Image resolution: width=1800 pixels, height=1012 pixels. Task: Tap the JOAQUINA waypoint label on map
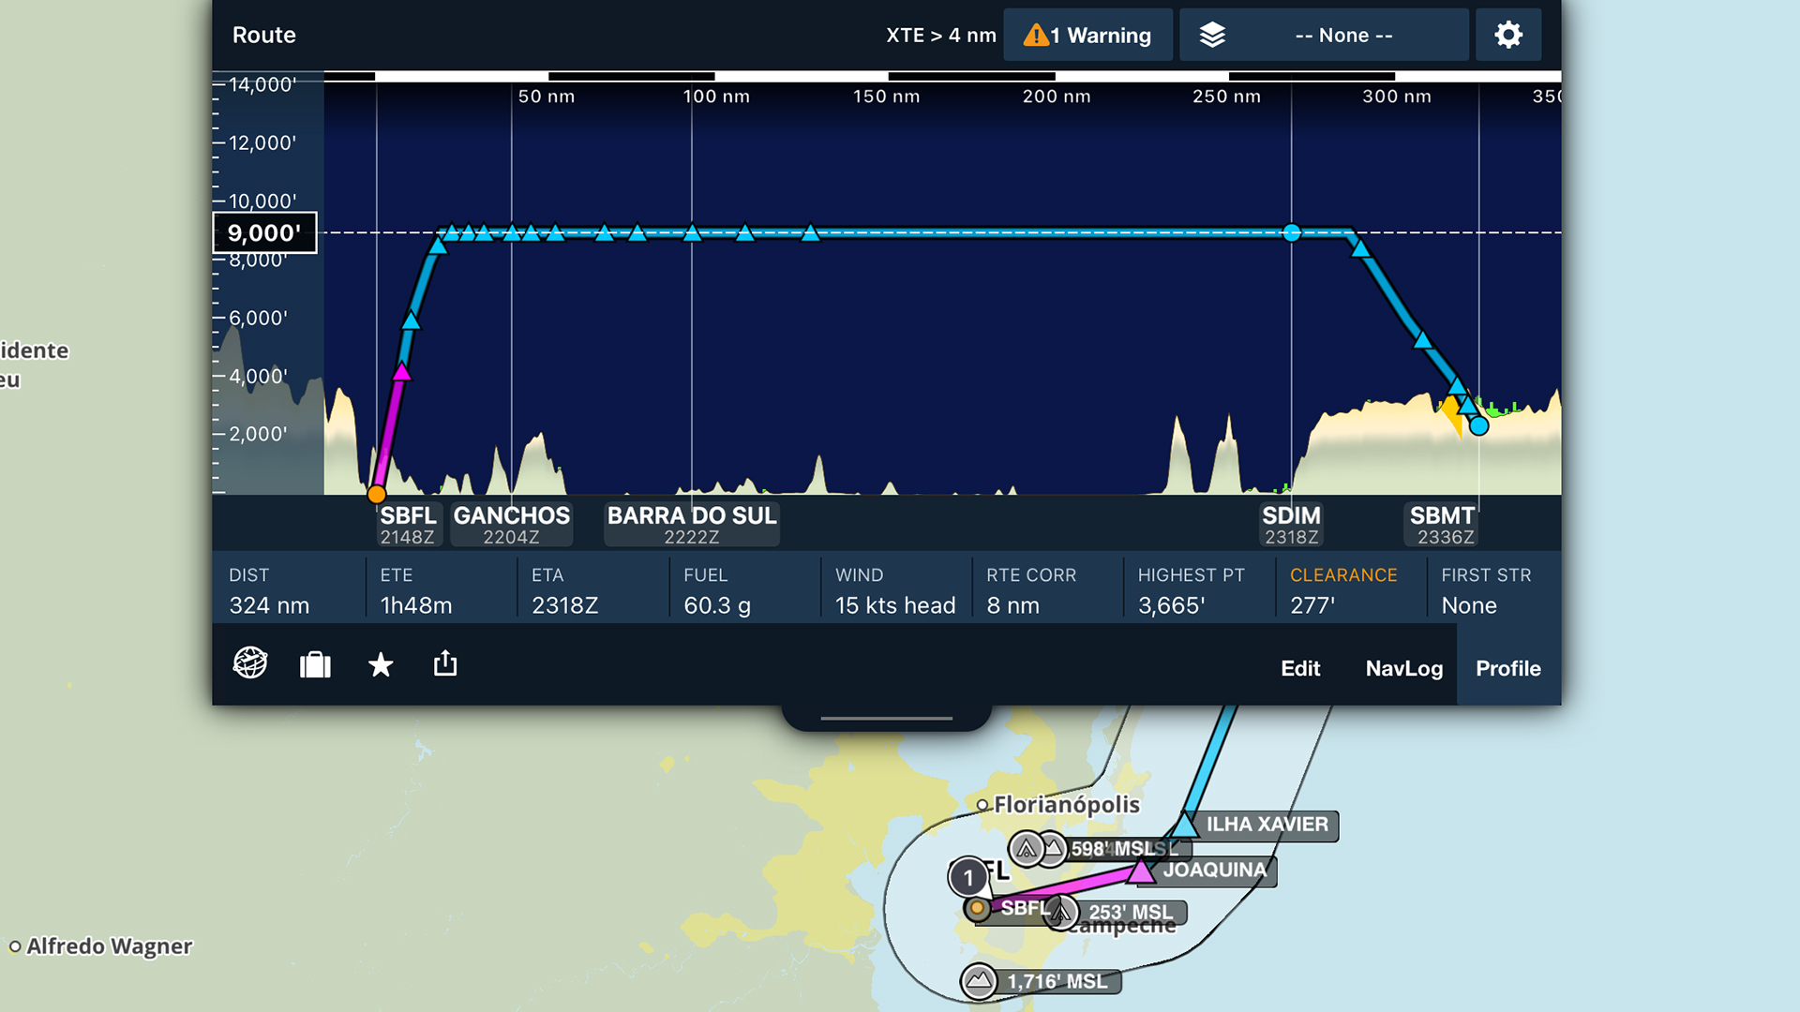[x=1214, y=871]
